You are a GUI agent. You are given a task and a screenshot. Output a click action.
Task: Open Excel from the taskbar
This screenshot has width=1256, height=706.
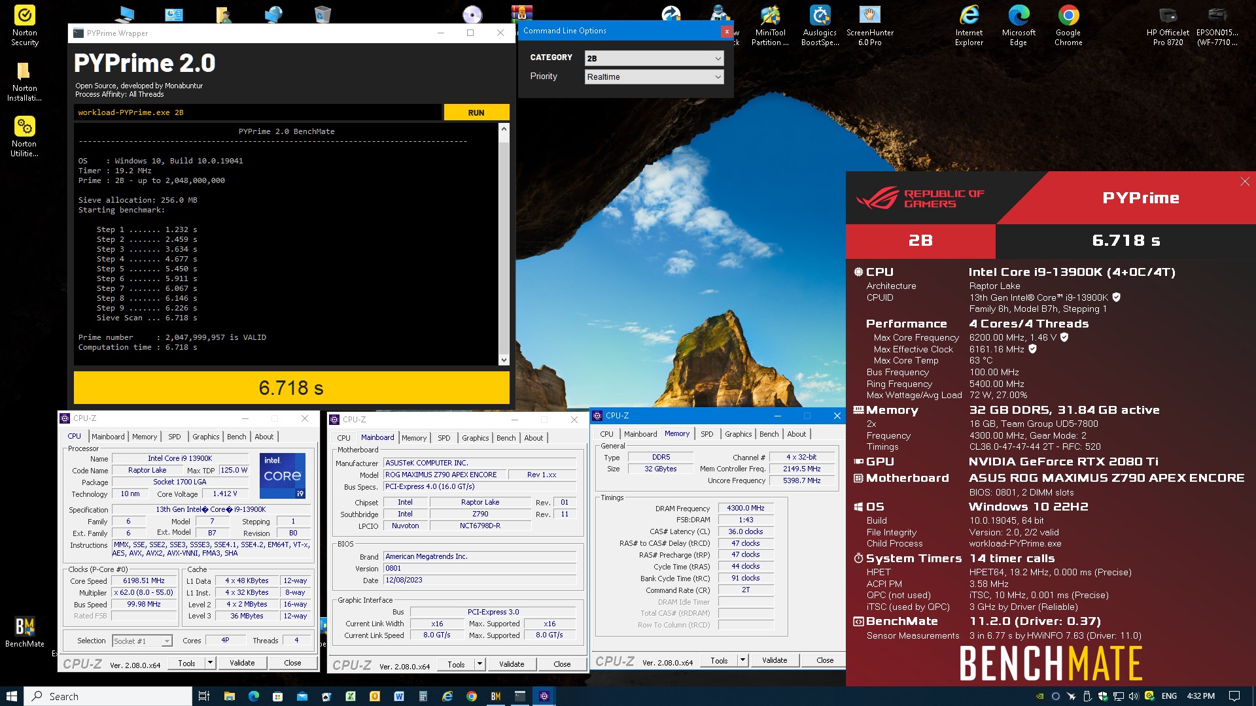(x=350, y=696)
